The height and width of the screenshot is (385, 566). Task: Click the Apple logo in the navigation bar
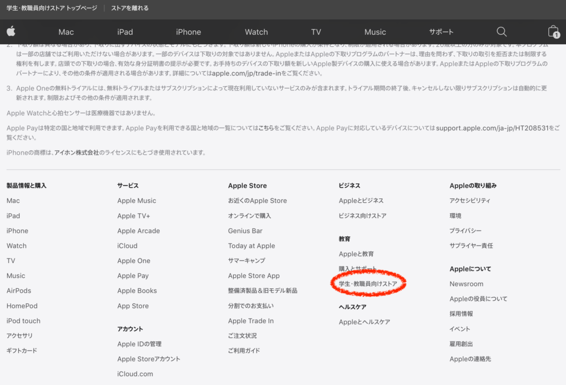[11, 31]
